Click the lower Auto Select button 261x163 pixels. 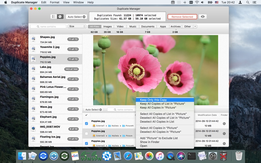(x=93, y=109)
